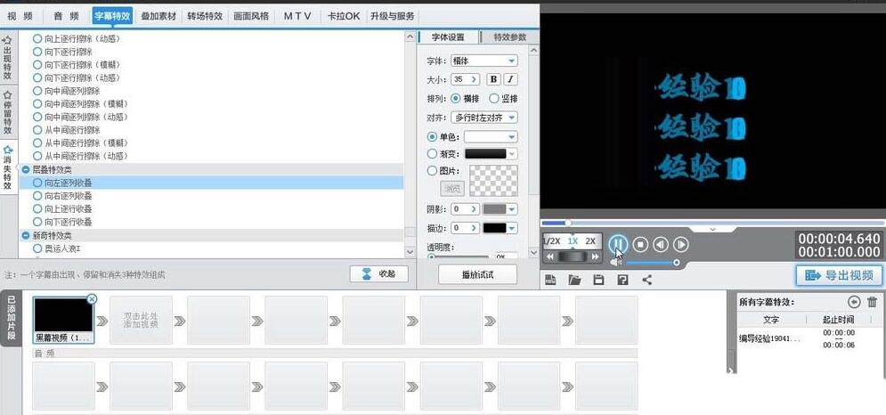Screen dimensions: 886x415
Task: Switch to the 转场特效 tab
Action: coord(205,16)
